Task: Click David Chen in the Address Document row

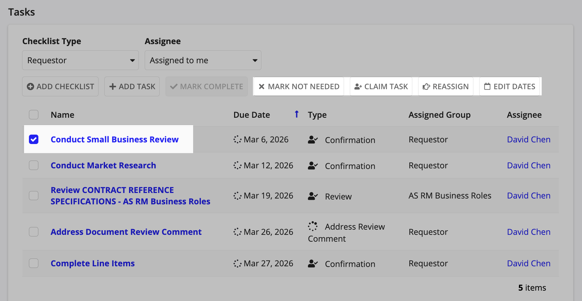Action: point(529,232)
